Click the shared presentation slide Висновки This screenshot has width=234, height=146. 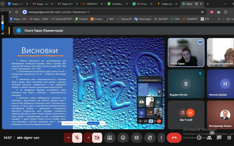tap(83, 84)
